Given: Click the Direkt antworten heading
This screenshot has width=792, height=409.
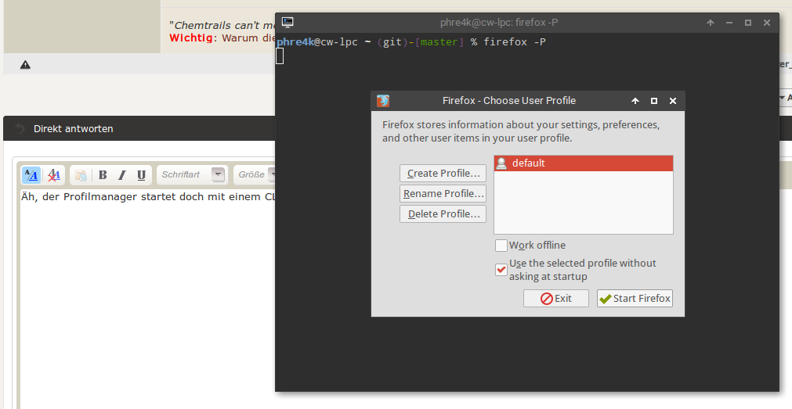Looking at the screenshot, I should coord(73,128).
